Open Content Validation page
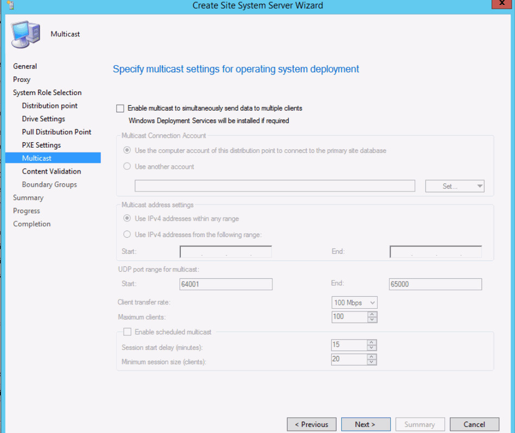Screen dimensions: 515x433 pyautogui.click(x=51, y=171)
